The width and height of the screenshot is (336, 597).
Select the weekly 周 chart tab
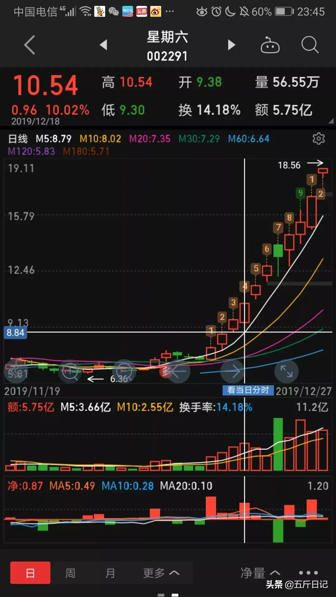70,573
